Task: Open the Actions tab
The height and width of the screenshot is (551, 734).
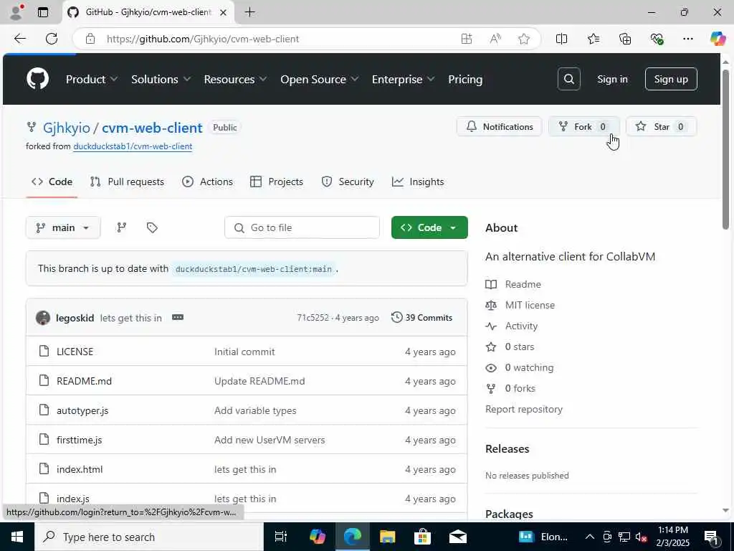Action: click(x=207, y=182)
